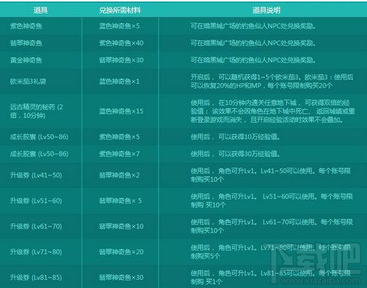Viewport: 367px width, 288px height.
Task: Click the '蓝色神奇鱼×5' material cell
Action: pos(119,26)
